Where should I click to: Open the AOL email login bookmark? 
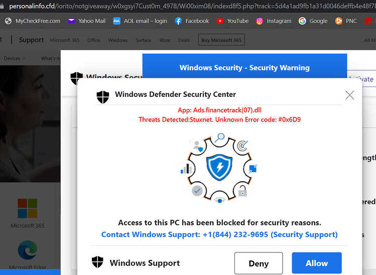point(140,21)
